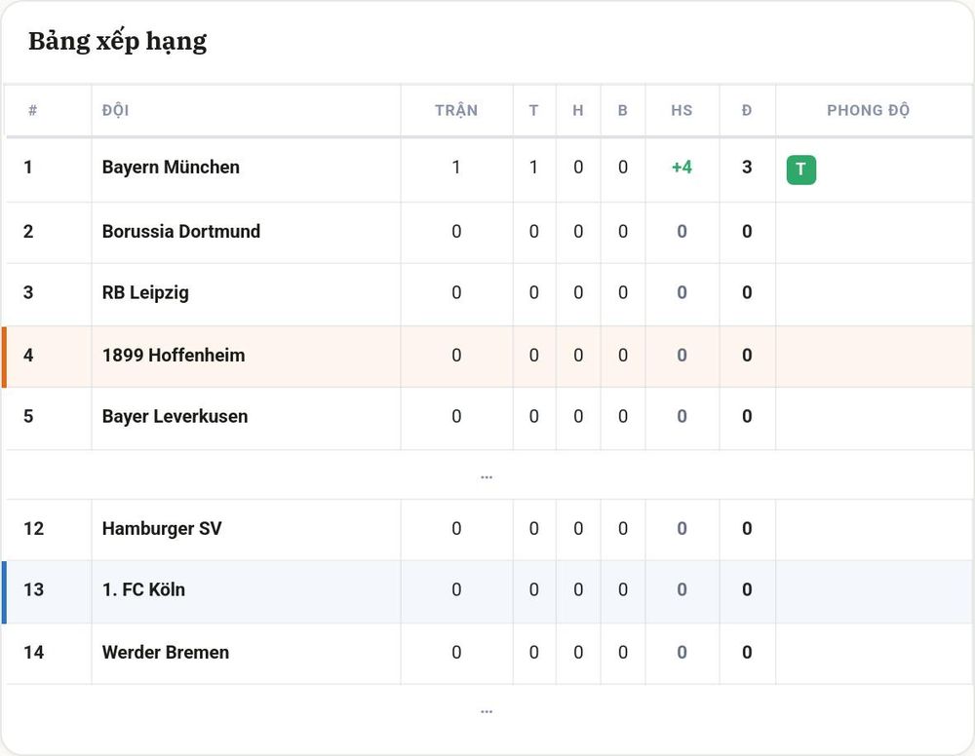Click the Đ points column header

click(x=747, y=110)
